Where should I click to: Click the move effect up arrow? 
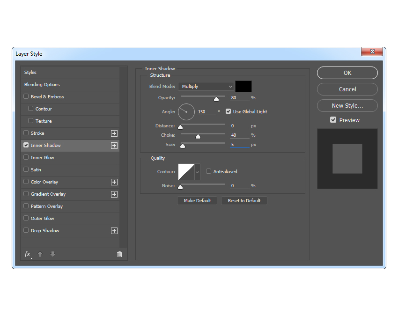pyautogui.click(x=40, y=254)
